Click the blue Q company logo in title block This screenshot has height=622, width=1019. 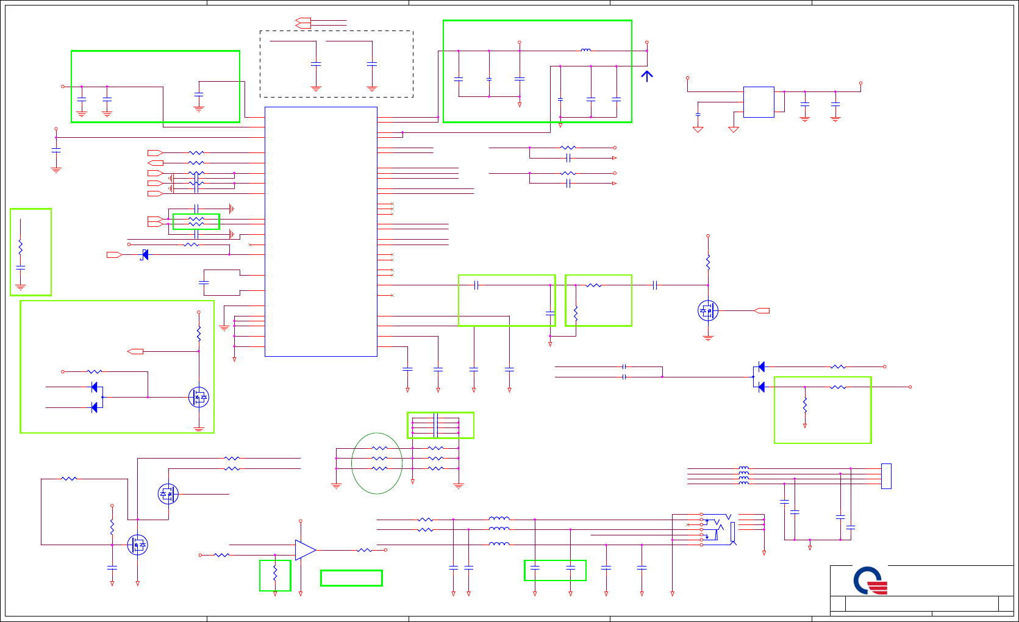870,581
